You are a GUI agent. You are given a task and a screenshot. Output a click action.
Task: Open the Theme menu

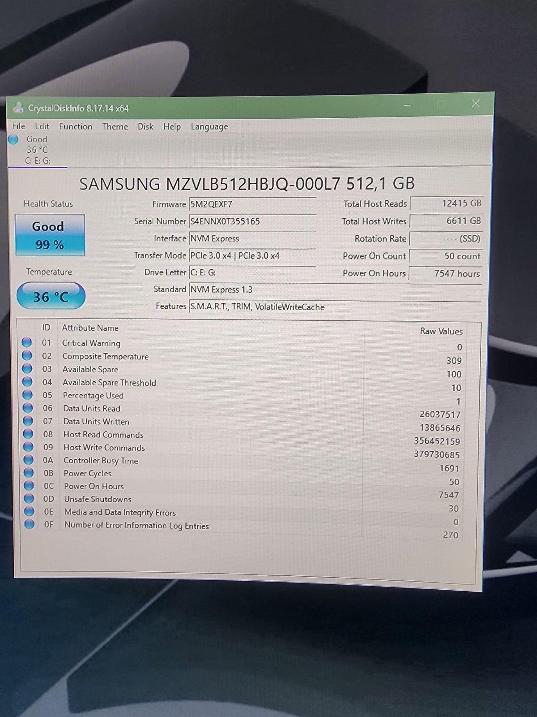coord(115,127)
